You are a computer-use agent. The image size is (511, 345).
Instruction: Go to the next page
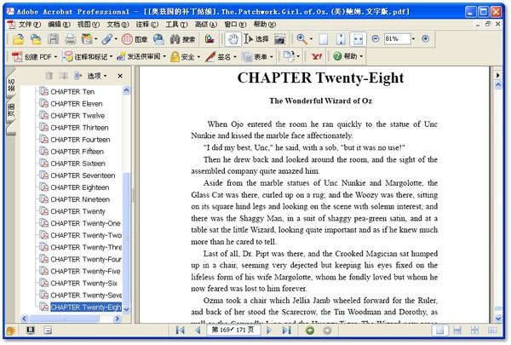click(x=269, y=331)
